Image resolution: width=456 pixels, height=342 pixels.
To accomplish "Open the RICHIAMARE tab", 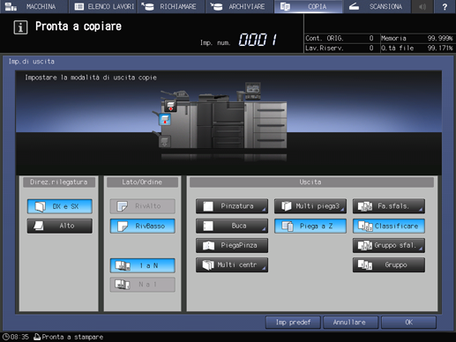I will pos(171,6).
